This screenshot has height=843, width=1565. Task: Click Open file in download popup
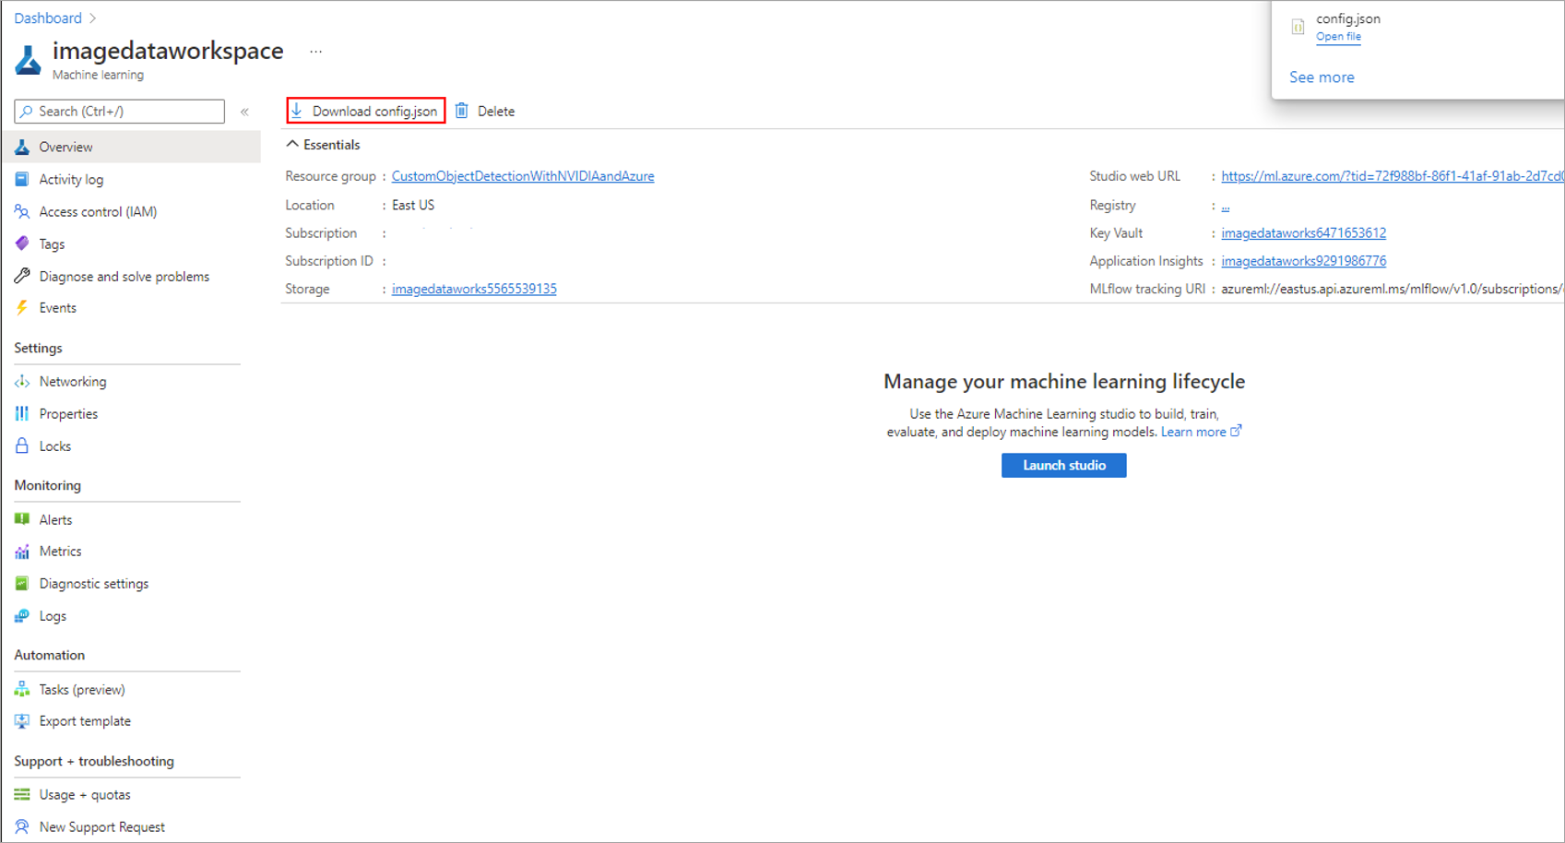point(1338,37)
